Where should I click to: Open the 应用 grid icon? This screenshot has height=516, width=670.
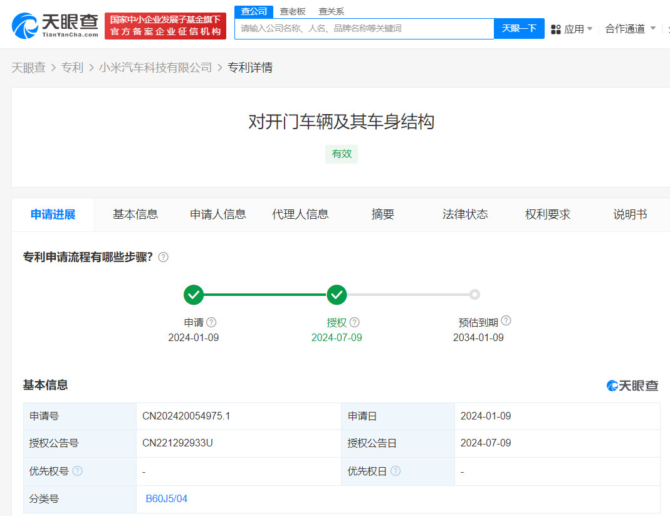[556, 29]
